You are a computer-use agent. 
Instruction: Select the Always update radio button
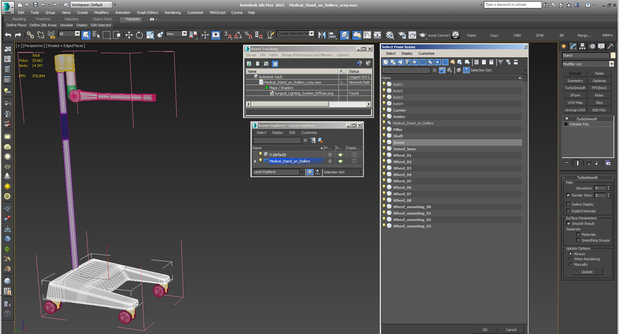[570, 253]
